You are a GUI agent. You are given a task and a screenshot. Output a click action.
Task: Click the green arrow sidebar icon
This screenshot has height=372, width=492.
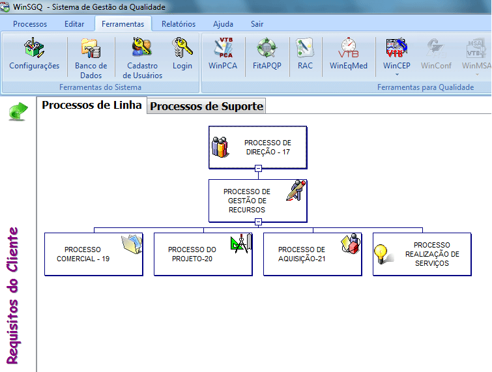[18, 111]
